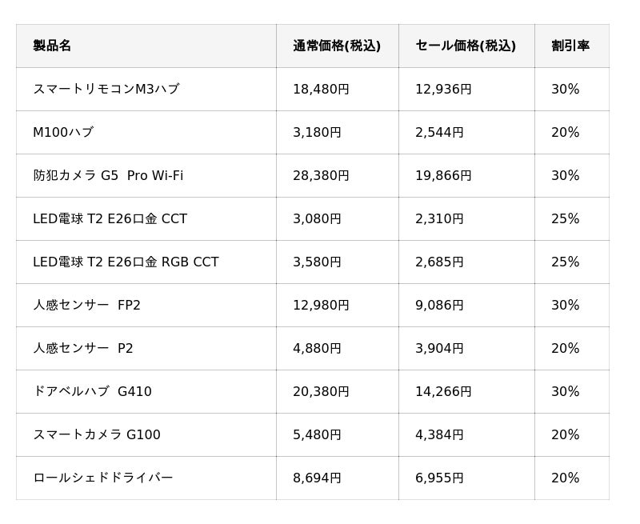Click the 通常価格(税込) column header
The width and height of the screenshot is (640, 524).
pos(336,46)
